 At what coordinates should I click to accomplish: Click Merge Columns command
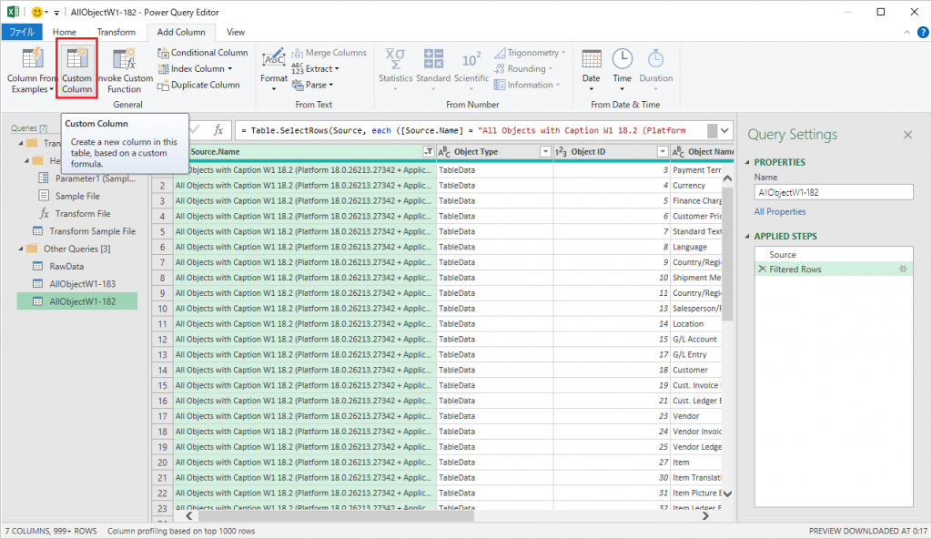point(329,53)
